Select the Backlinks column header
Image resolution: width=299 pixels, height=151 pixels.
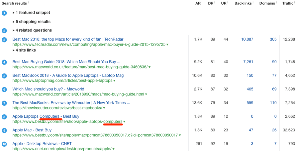[x=243, y=3]
